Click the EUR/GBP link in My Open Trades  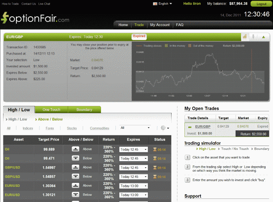click(x=202, y=126)
